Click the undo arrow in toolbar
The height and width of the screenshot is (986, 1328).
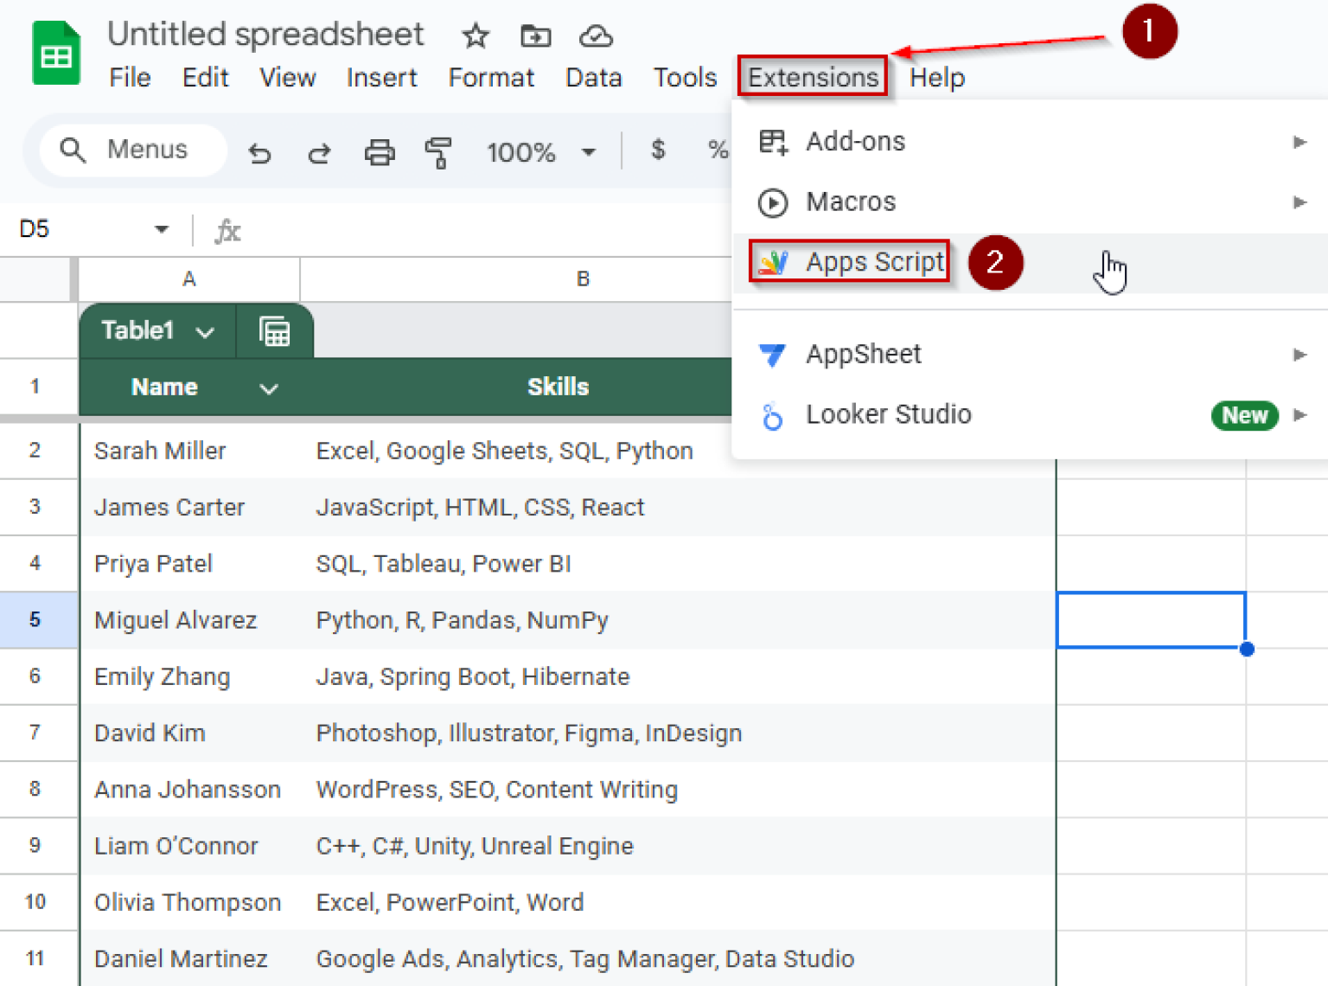click(259, 153)
